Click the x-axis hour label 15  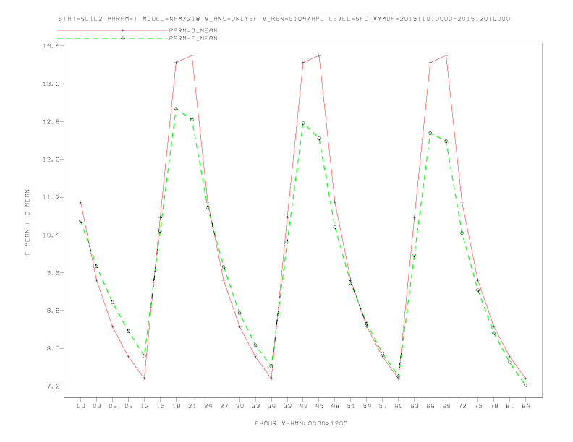coord(160,406)
